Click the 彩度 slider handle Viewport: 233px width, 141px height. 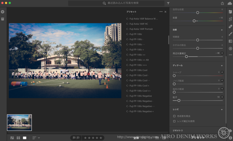[194, 21]
